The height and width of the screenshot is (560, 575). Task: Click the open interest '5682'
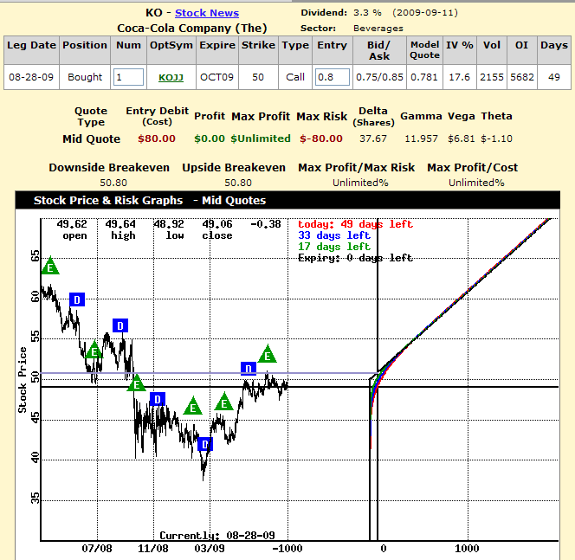pos(522,77)
